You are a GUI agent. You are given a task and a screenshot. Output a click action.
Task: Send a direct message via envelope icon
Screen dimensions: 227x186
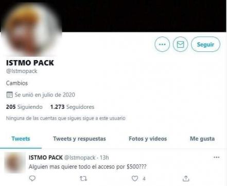tap(180, 44)
